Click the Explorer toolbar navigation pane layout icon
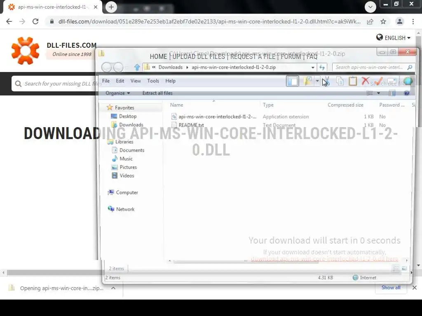 tap(292, 81)
